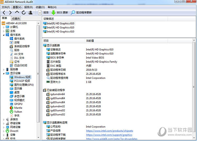Open AX 文件 in the tree
The width and height of the screenshot is (197, 141).
[17, 54]
